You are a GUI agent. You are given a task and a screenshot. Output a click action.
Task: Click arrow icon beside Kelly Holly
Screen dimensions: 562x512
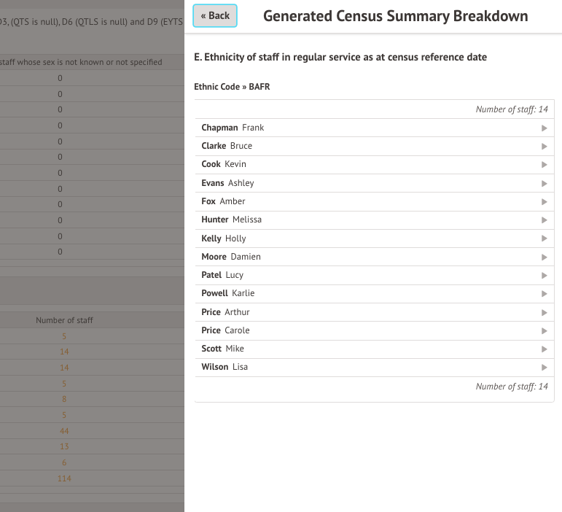point(544,238)
